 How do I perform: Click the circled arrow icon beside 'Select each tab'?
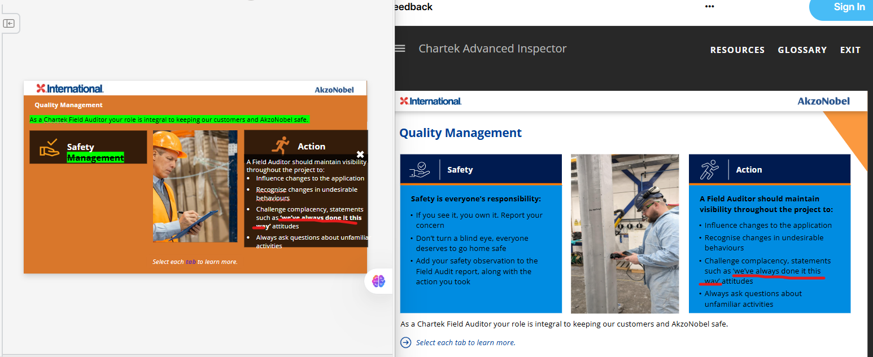tap(405, 342)
